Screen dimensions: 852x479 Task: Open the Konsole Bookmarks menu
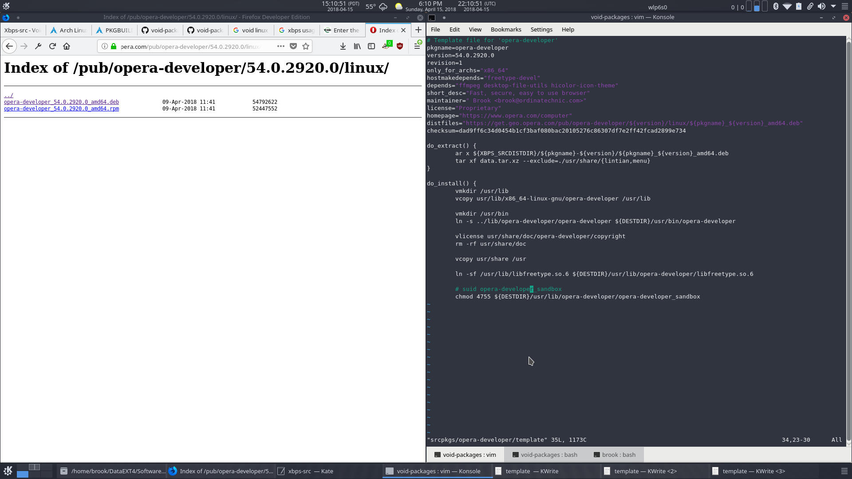506,29
